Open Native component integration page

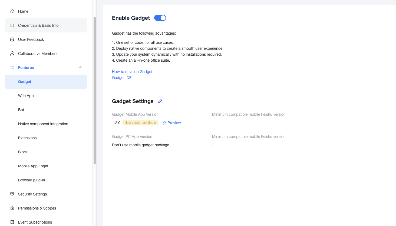point(43,124)
